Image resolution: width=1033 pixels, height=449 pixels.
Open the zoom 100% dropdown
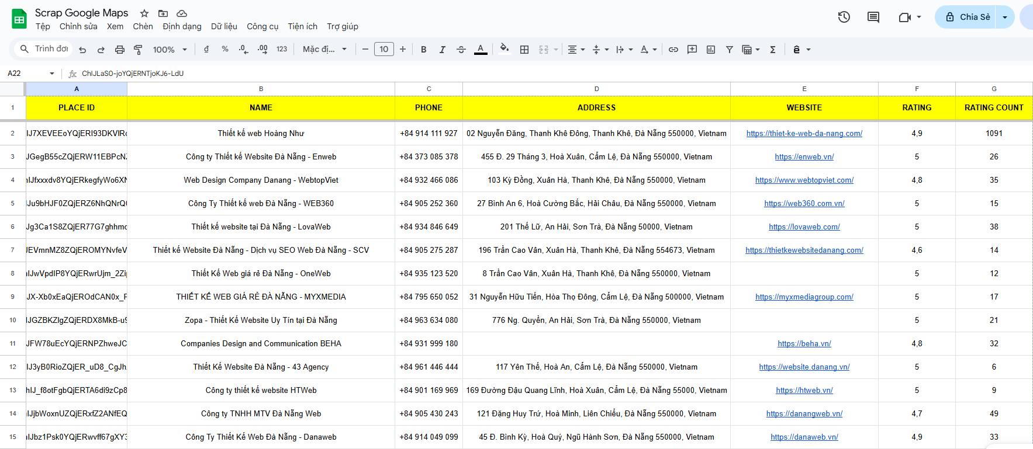tap(170, 50)
